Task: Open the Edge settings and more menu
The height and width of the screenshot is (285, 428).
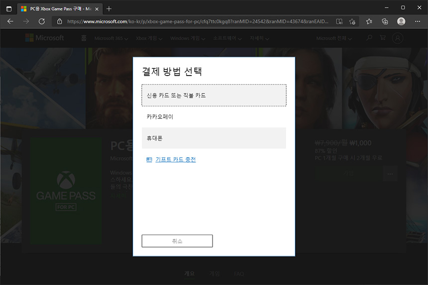Action: pyautogui.click(x=418, y=21)
